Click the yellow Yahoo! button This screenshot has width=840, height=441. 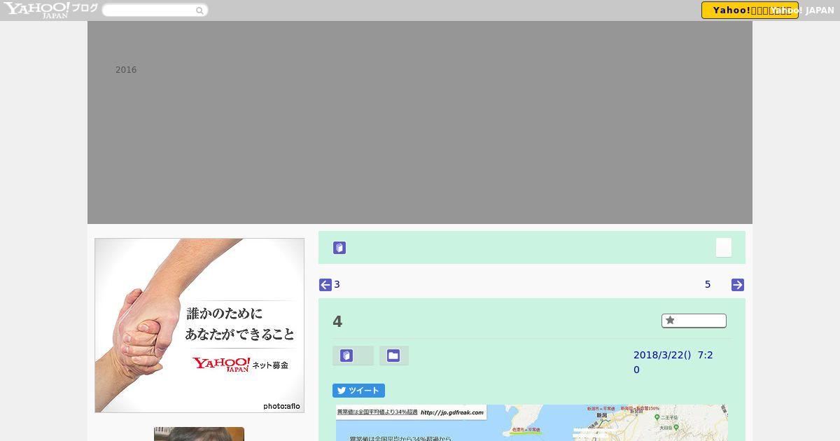[750, 10]
